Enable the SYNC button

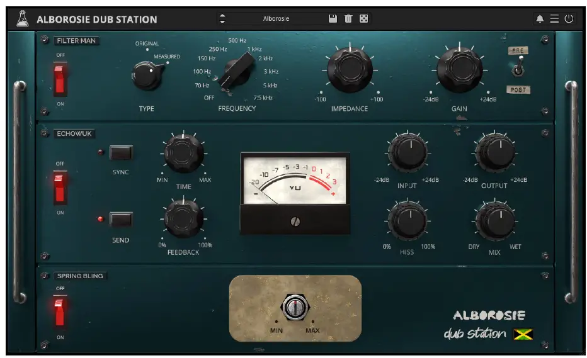pyautogui.click(x=121, y=153)
